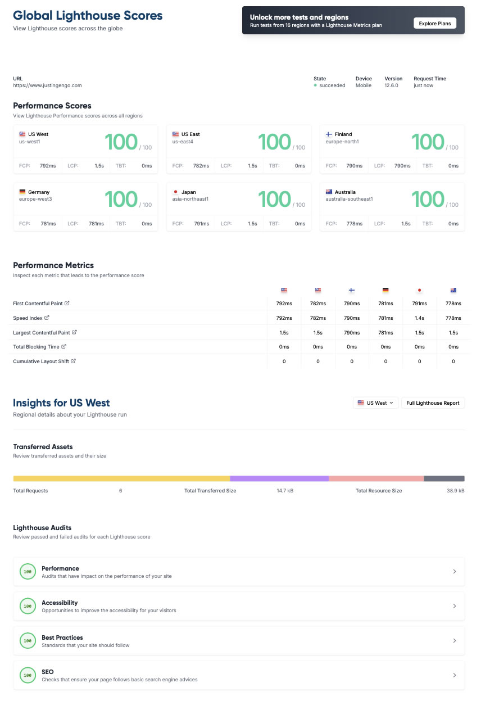481x701 pixels.
Task: Click the Japan flag column header
Action: coord(419,290)
